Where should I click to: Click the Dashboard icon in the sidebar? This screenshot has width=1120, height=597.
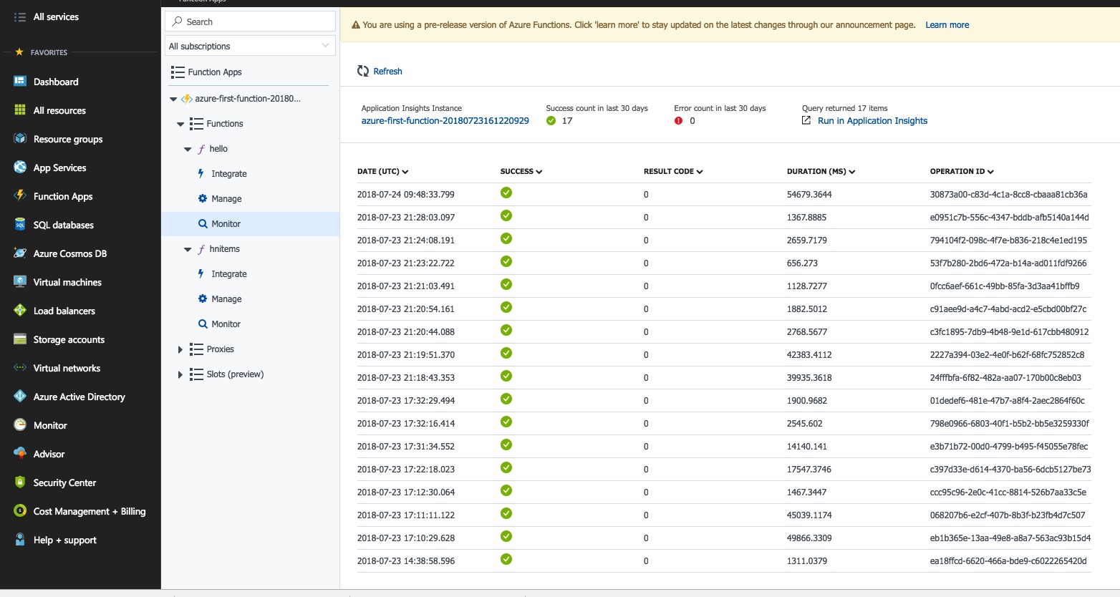(20, 82)
